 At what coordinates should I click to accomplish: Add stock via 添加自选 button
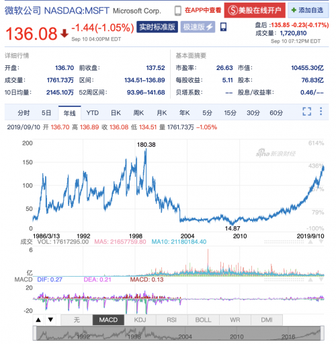point(308,10)
